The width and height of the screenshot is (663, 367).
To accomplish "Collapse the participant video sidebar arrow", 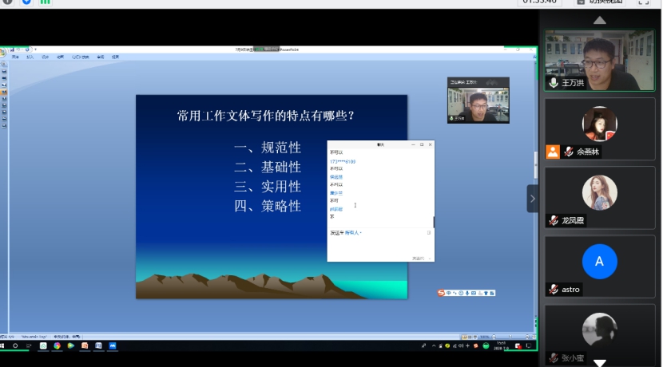I will pyautogui.click(x=532, y=199).
